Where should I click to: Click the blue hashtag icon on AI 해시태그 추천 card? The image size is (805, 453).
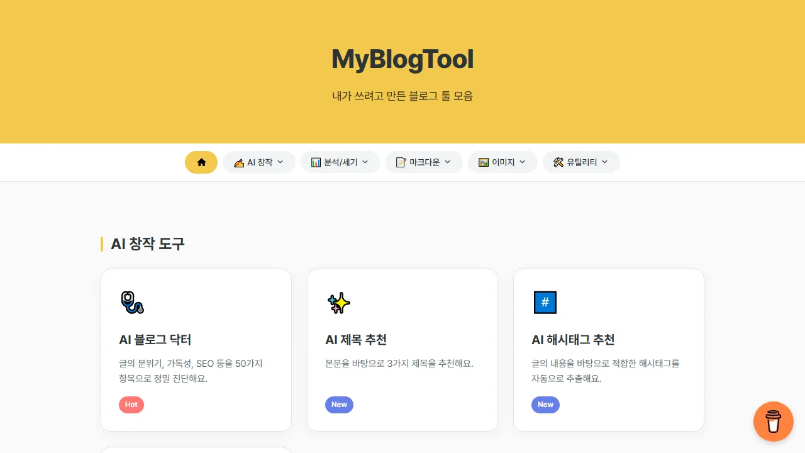(x=545, y=303)
